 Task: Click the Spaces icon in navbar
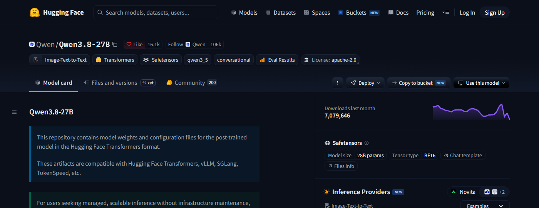coord(306,13)
